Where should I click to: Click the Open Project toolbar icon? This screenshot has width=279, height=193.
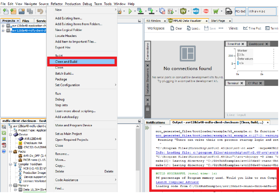click(x=22, y=11)
